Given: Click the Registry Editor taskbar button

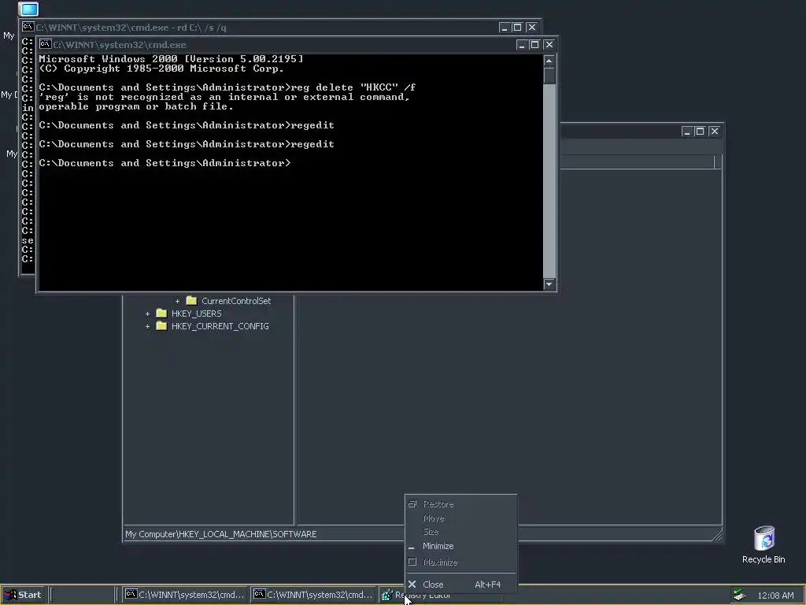Looking at the screenshot, I should pyautogui.click(x=441, y=596).
